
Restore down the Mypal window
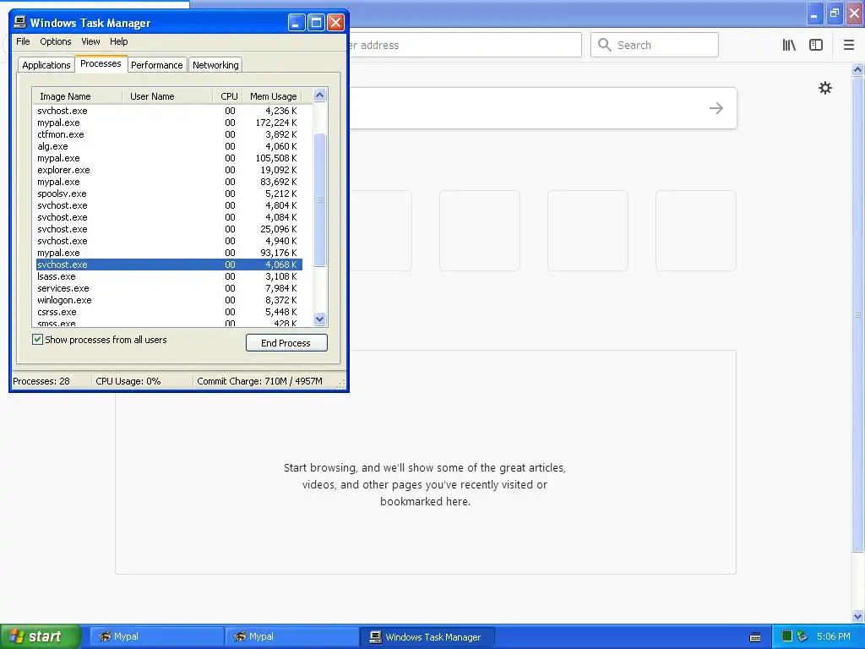[835, 14]
